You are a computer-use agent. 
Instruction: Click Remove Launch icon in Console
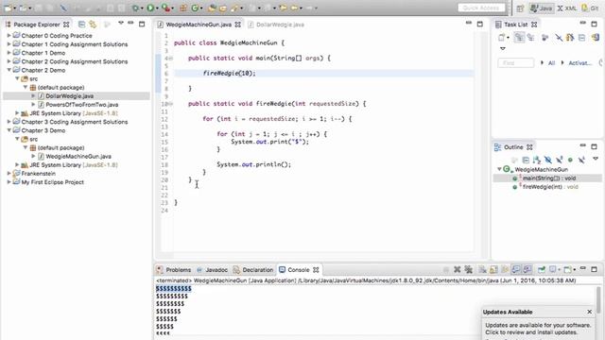click(458, 269)
